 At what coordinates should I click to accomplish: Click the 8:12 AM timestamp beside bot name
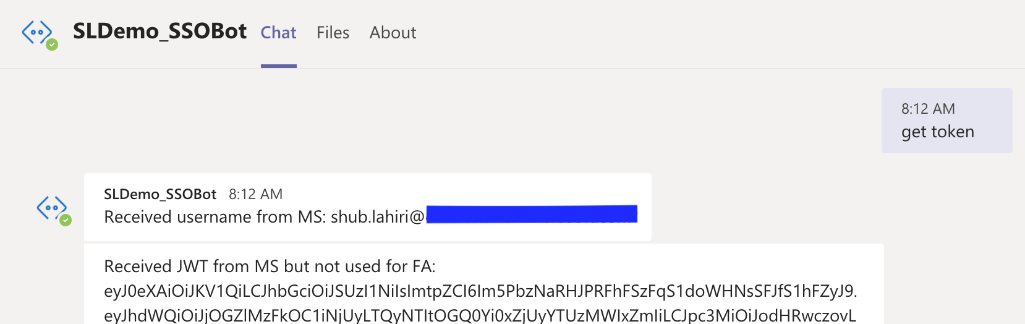pos(255,194)
